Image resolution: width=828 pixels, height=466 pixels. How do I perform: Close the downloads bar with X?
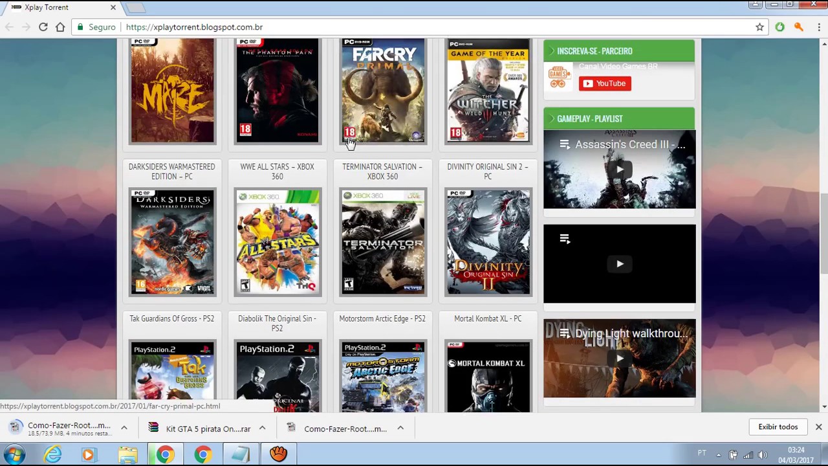pos(818,427)
